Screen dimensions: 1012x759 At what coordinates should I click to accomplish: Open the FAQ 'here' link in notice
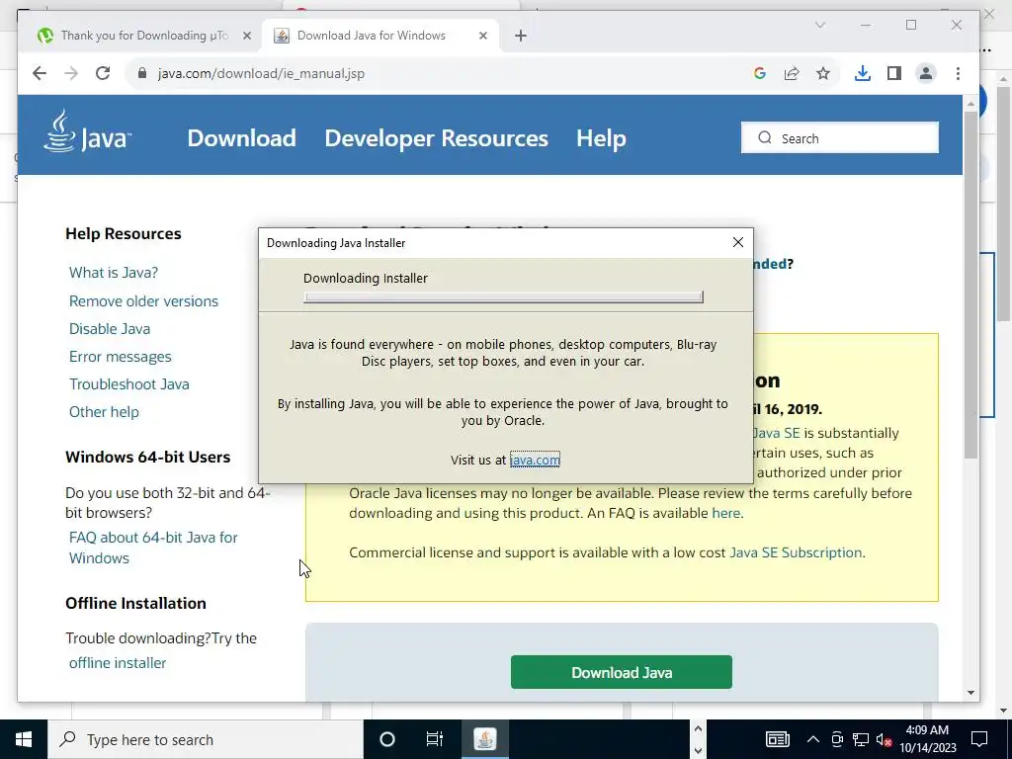click(725, 513)
